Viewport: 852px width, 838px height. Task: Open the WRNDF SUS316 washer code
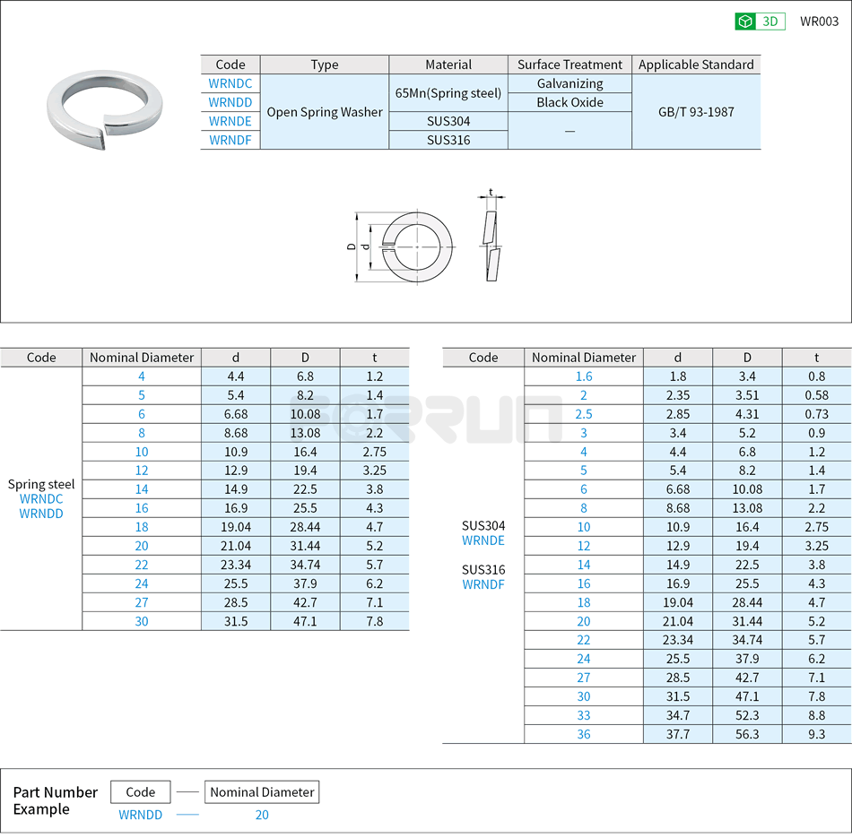click(230, 140)
